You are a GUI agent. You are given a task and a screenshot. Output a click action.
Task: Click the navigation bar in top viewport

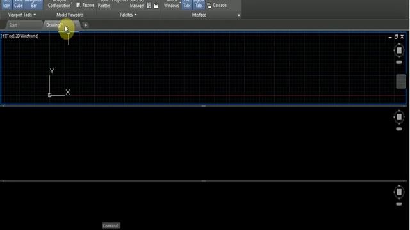401,81
